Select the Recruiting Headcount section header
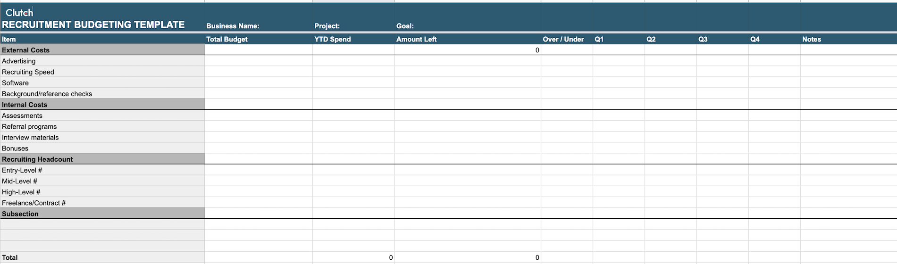The height and width of the screenshot is (264, 897). click(x=37, y=159)
